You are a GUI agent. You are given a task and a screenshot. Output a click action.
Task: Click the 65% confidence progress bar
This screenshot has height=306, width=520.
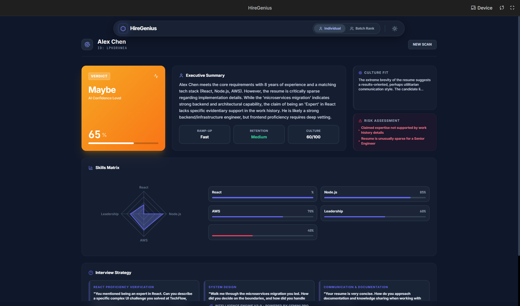tap(123, 143)
